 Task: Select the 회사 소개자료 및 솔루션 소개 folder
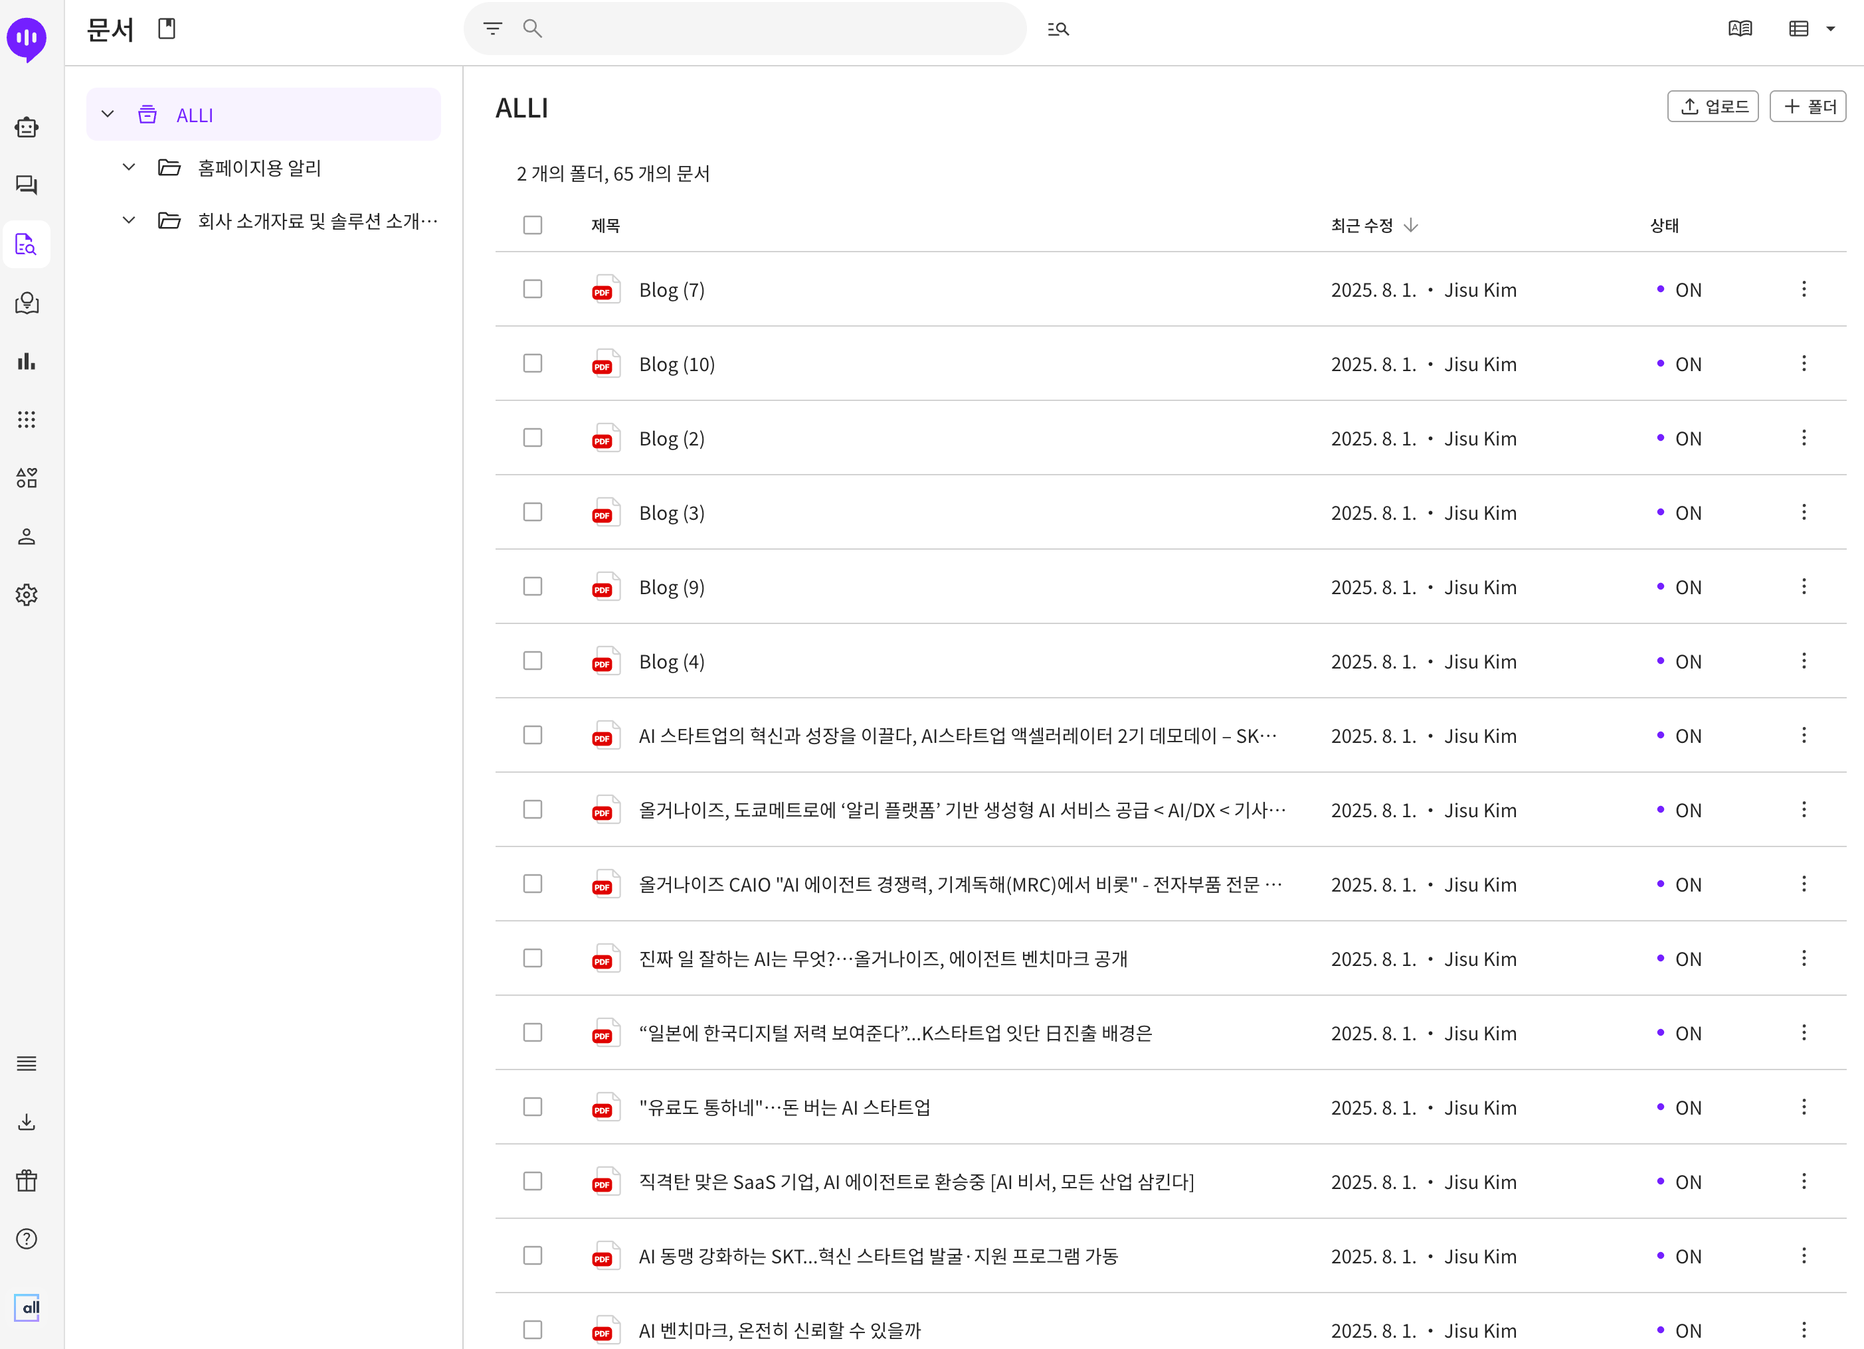pyautogui.click(x=318, y=220)
